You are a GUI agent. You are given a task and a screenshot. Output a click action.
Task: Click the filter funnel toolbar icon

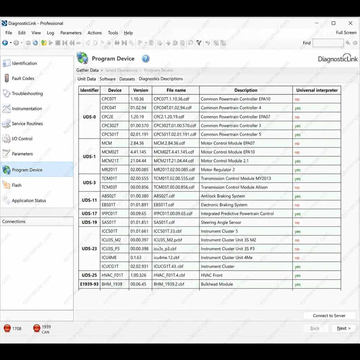[199, 43]
